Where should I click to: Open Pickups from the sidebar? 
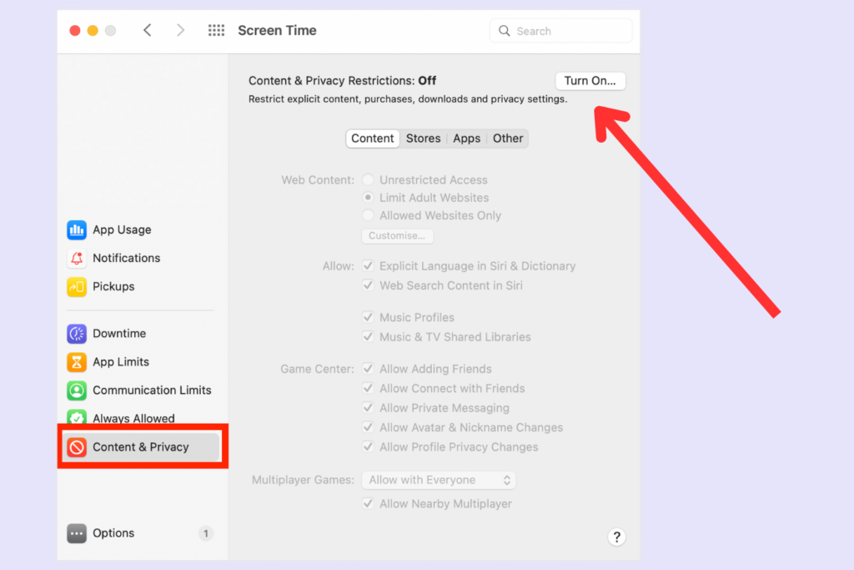pos(113,286)
